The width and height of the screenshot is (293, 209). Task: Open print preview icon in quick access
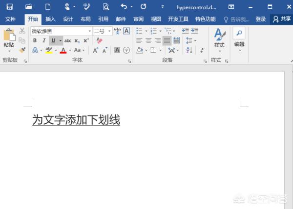[x=106, y=7]
